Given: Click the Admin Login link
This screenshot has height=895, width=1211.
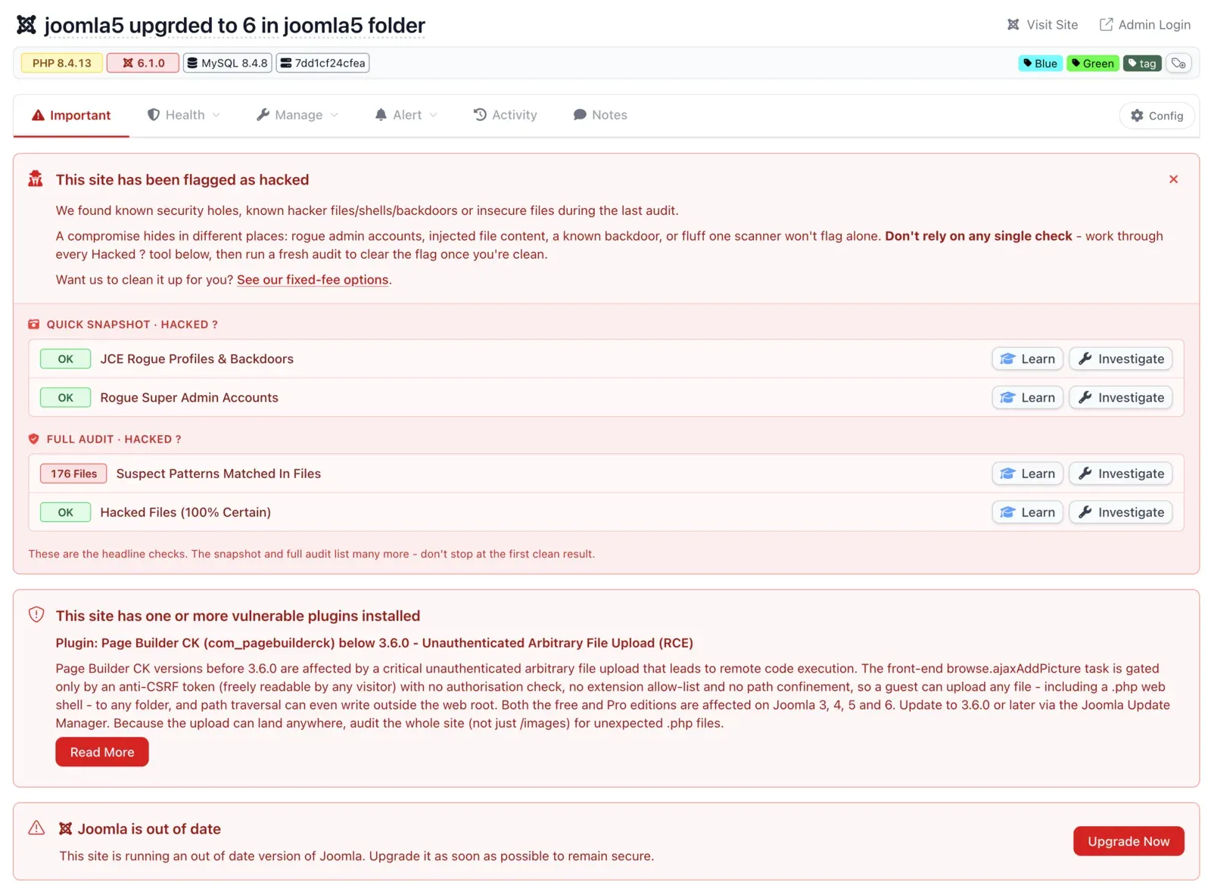Looking at the screenshot, I should [1144, 25].
